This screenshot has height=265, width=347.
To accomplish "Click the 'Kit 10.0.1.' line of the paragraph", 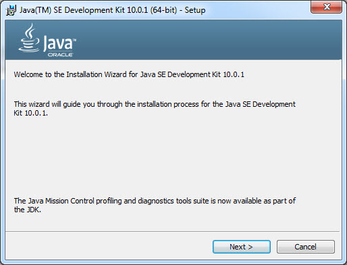I will coord(31,113).
